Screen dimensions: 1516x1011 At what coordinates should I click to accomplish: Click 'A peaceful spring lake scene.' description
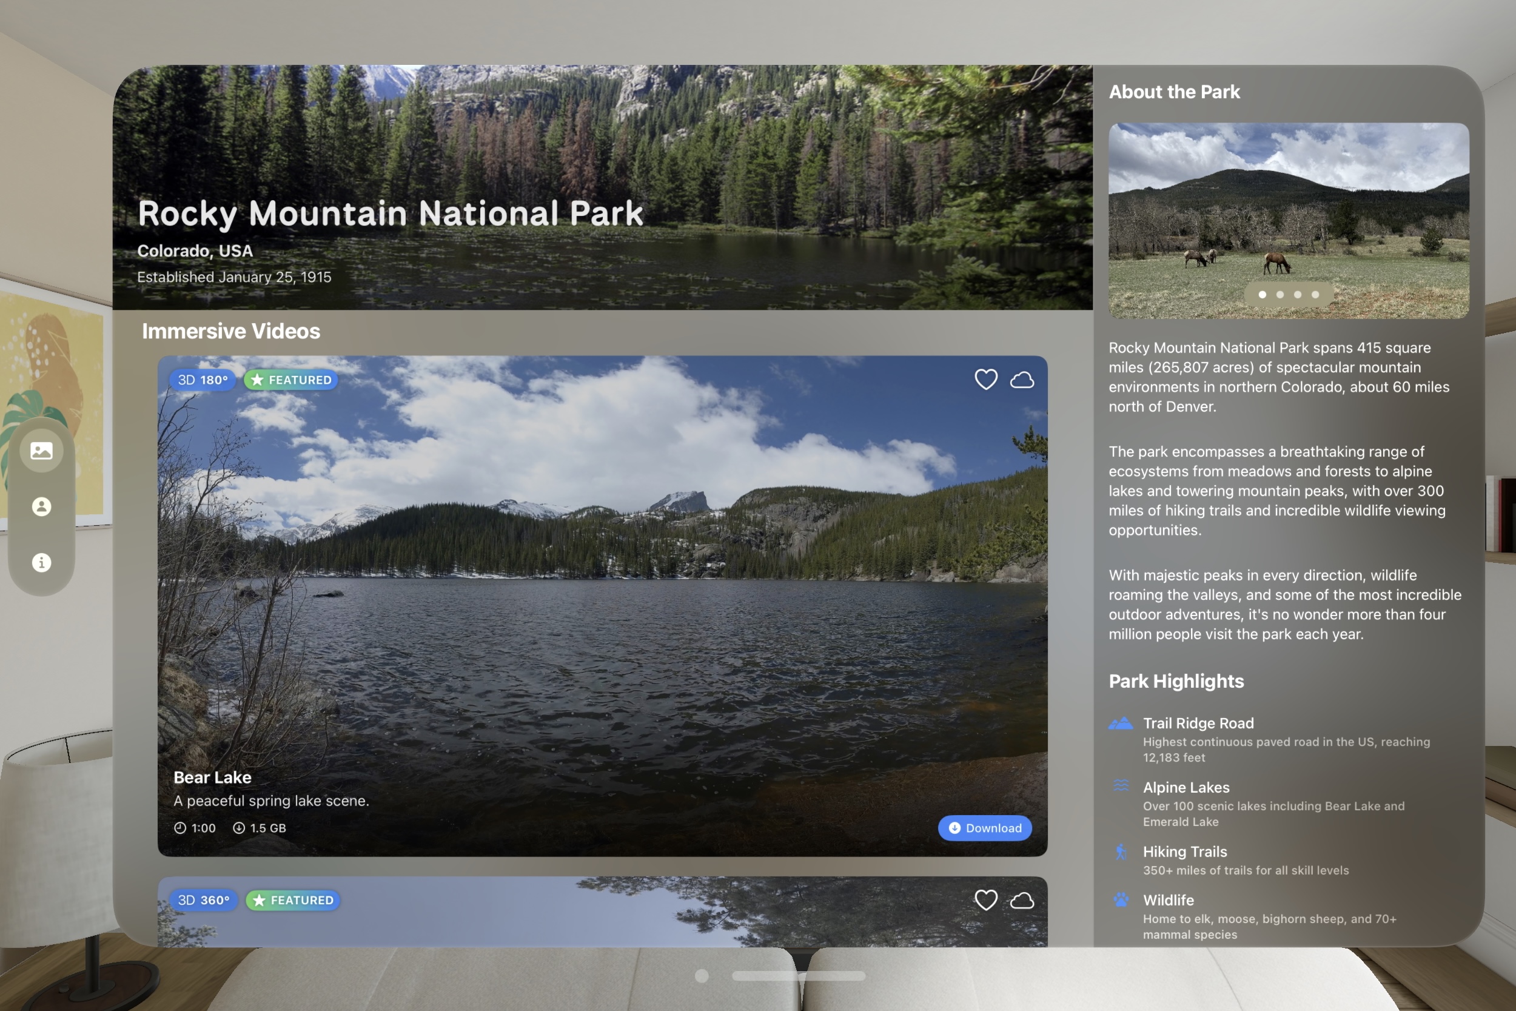pyautogui.click(x=271, y=801)
